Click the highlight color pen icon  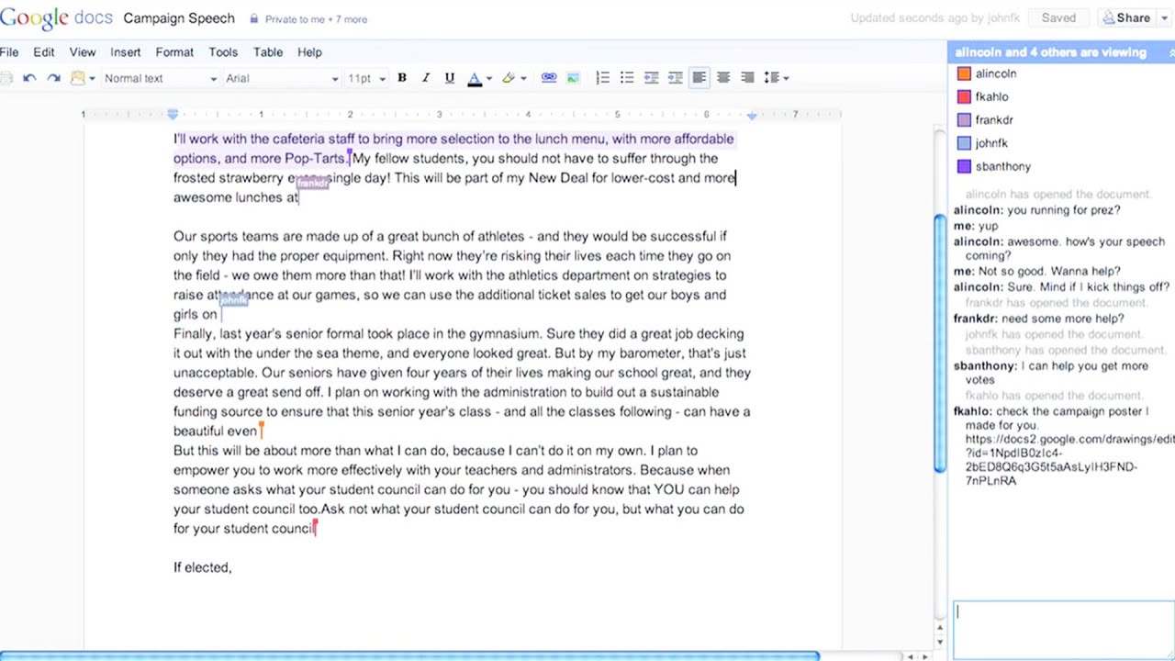(509, 78)
